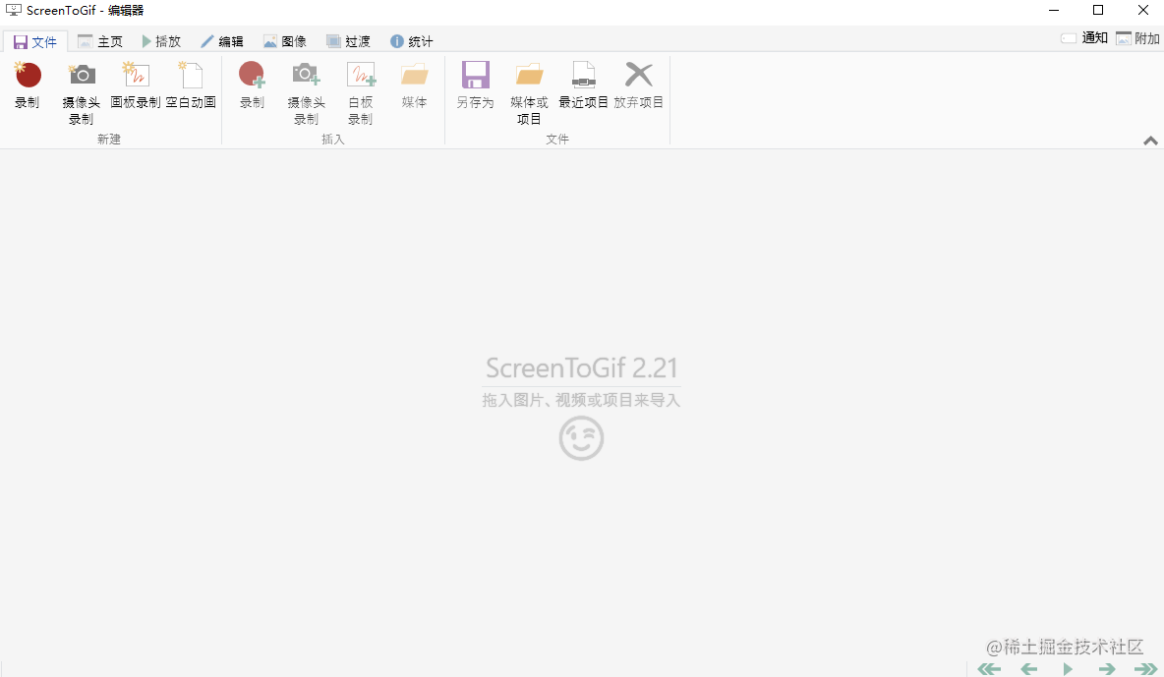1164x677 pixels.
Task: Discard the project (放弃项目)
Action: pos(638,86)
